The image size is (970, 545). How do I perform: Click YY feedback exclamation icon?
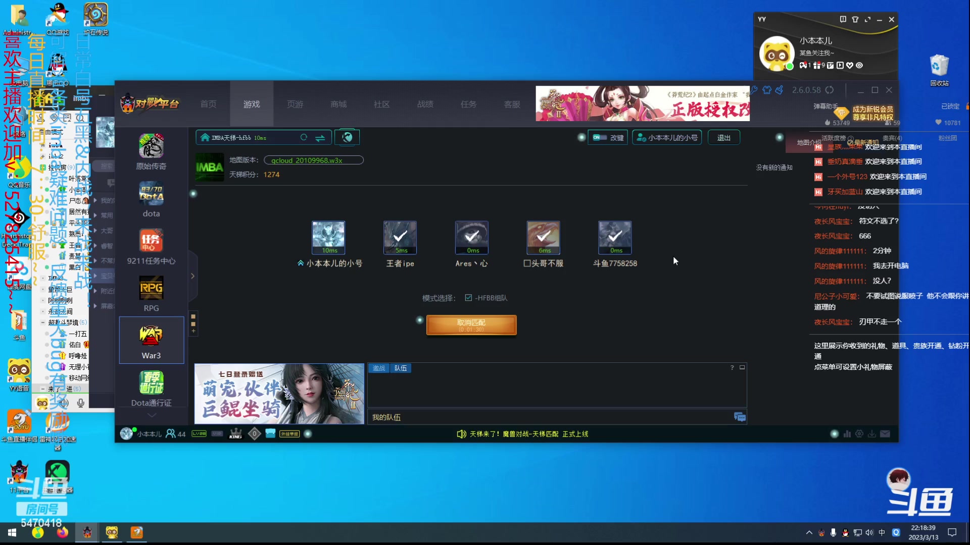click(843, 19)
